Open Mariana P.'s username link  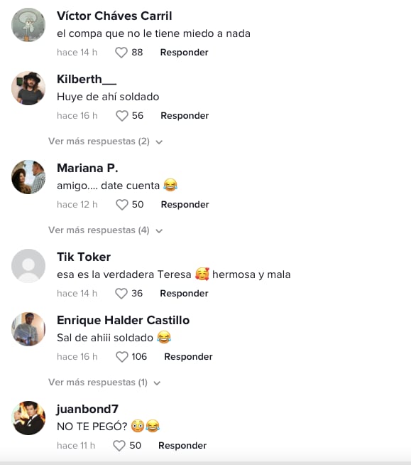coord(87,168)
